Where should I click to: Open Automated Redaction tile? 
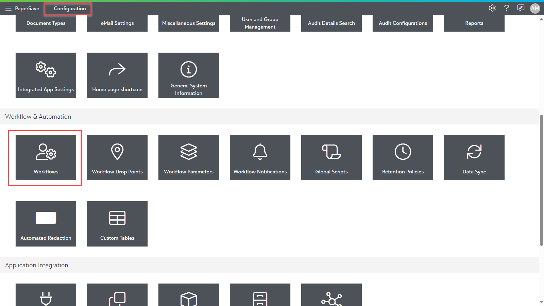pos(46,224)
